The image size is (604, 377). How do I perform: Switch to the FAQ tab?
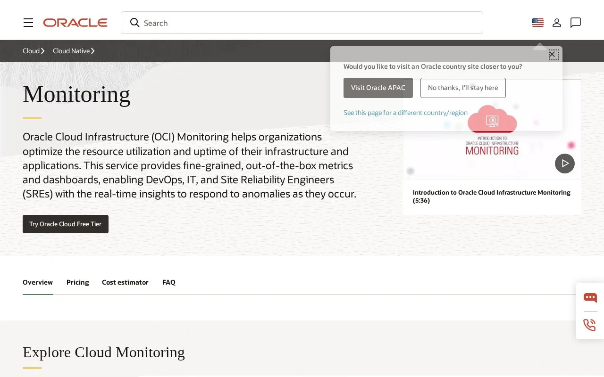(x=169, y=282)
